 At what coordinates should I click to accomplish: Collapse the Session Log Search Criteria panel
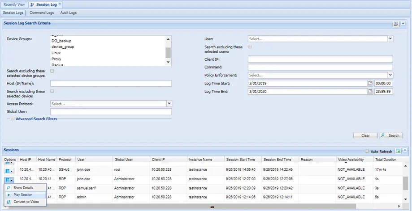click(x=403, y=24)
